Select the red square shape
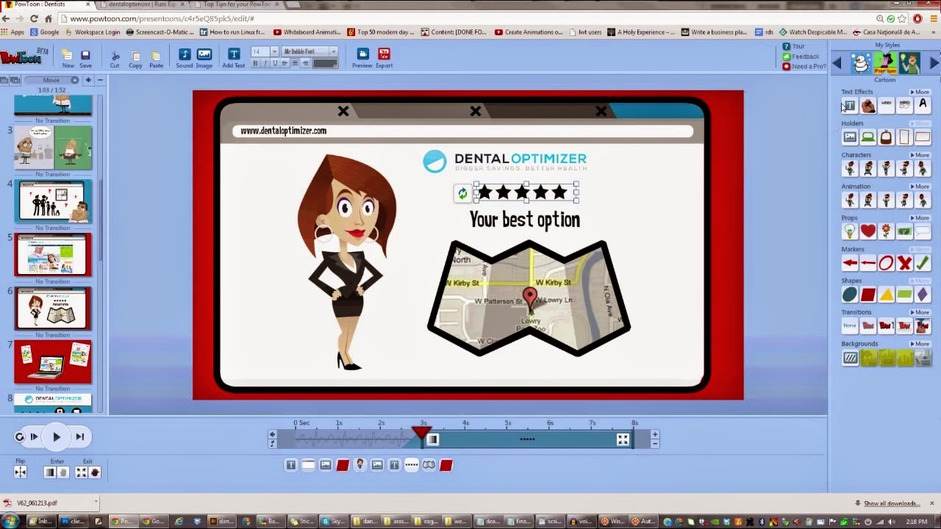 [868, 295]
